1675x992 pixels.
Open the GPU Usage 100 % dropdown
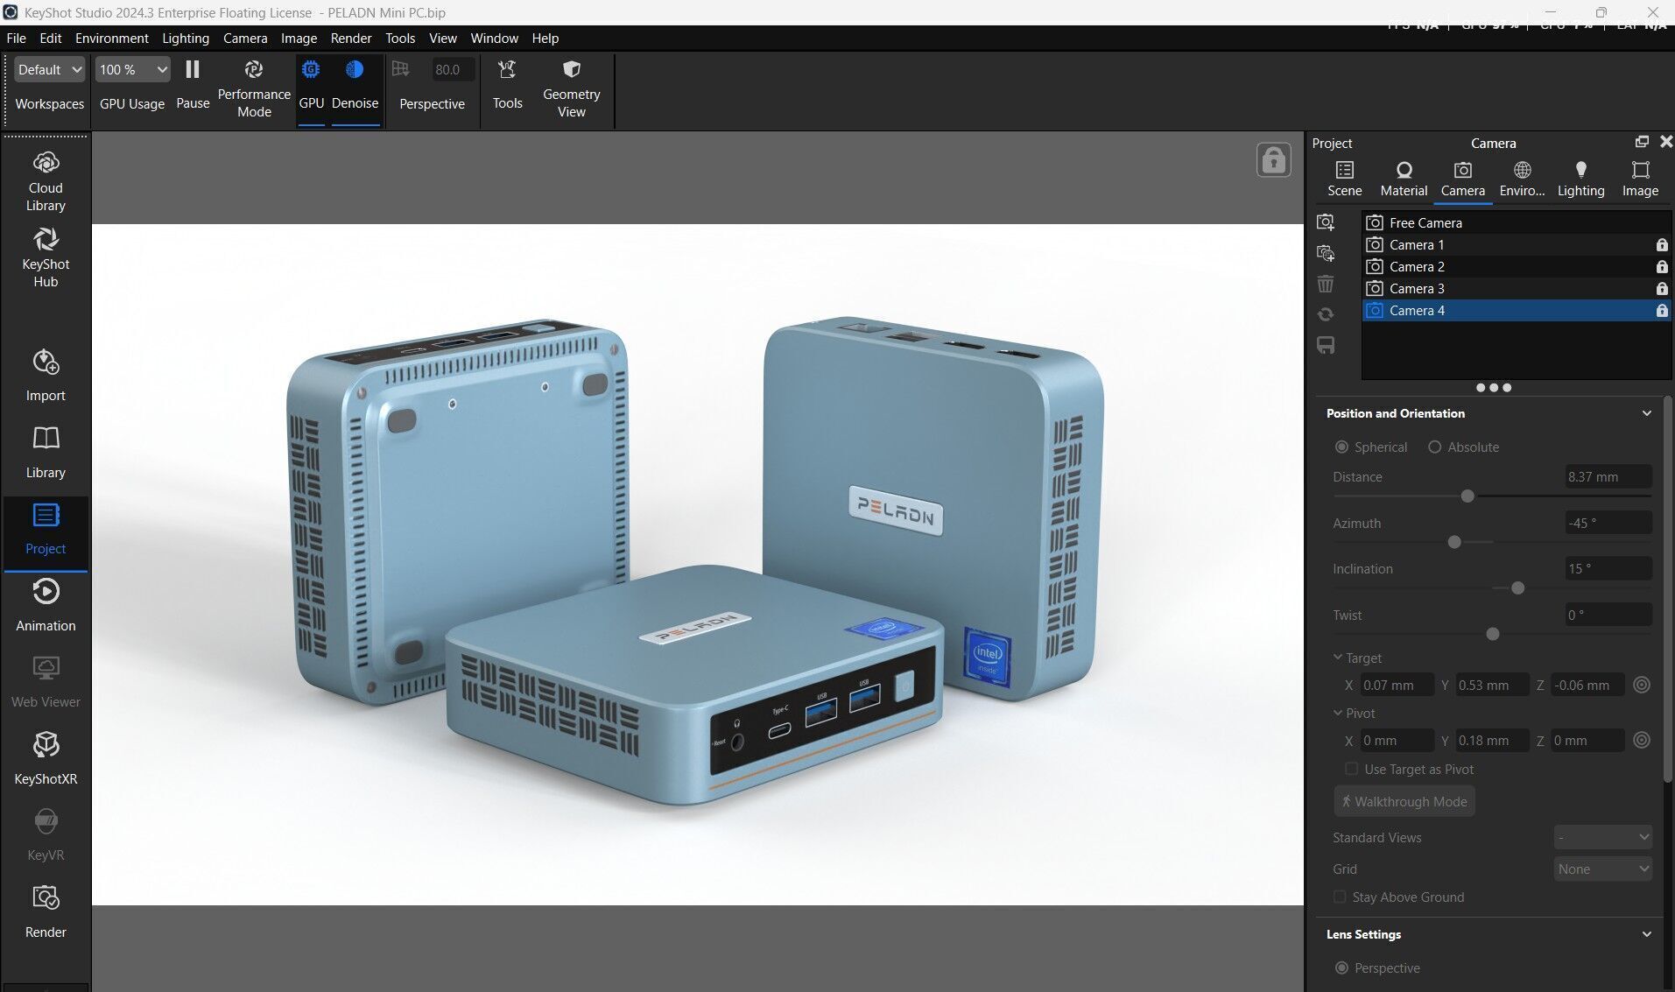[x=132, y=69]
